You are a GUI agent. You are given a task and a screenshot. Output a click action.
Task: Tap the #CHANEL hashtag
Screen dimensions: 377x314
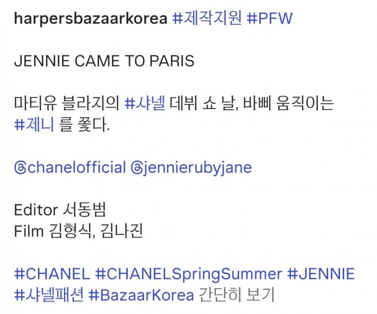(52, 274)
